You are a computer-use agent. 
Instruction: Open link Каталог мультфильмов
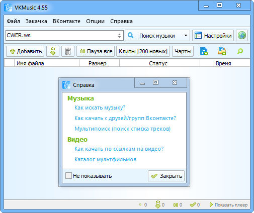click(x=106, y=159)
